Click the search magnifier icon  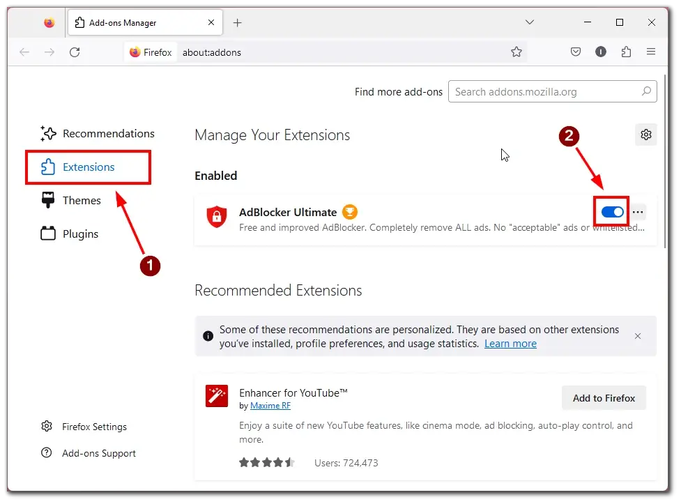tap(646, 91)
